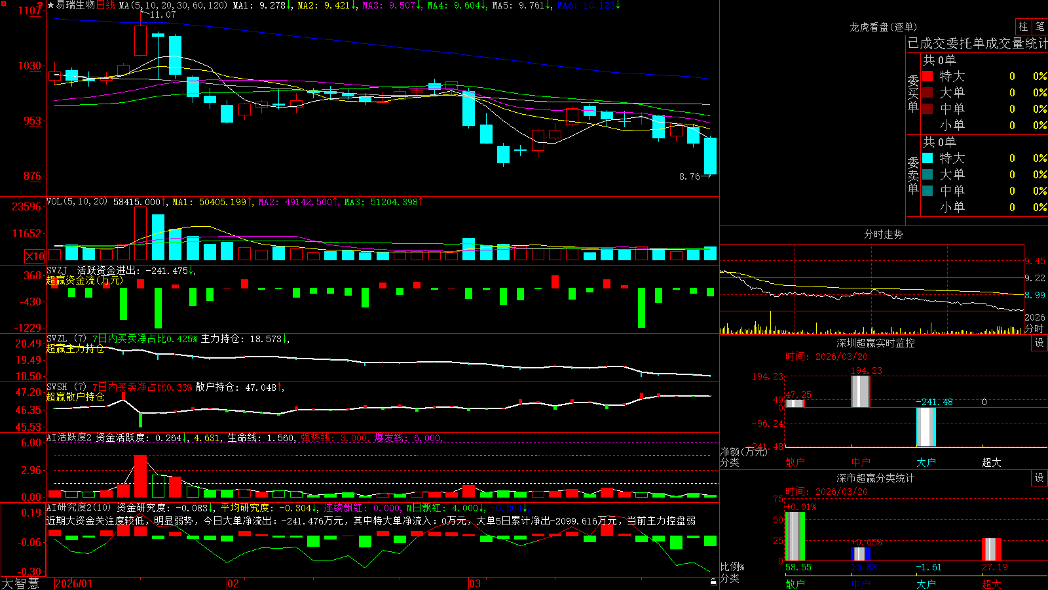Click the 深圳超赢实时监控 panel title
1048x590 pixels.
click(x=876, y=343)
